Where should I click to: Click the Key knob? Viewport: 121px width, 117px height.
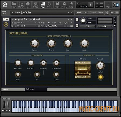point(68,44)
